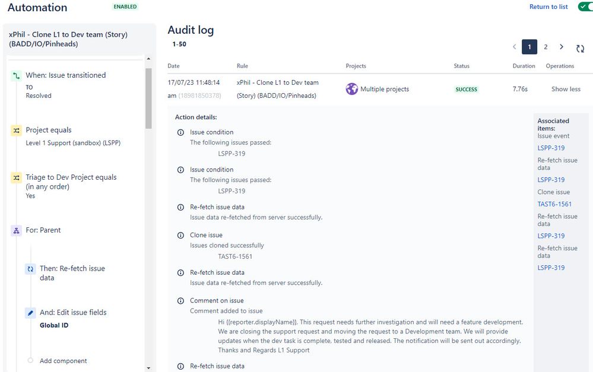
Task: Select Then: Re-fetch issue data step
Action: [x=72, y=273]
